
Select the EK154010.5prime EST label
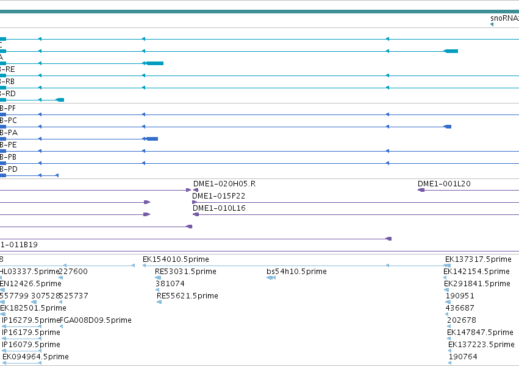coord(176,259)
